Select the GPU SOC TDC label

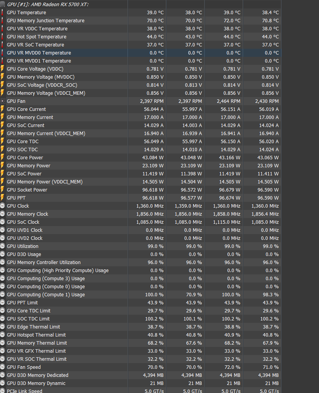tap(22, 149)
